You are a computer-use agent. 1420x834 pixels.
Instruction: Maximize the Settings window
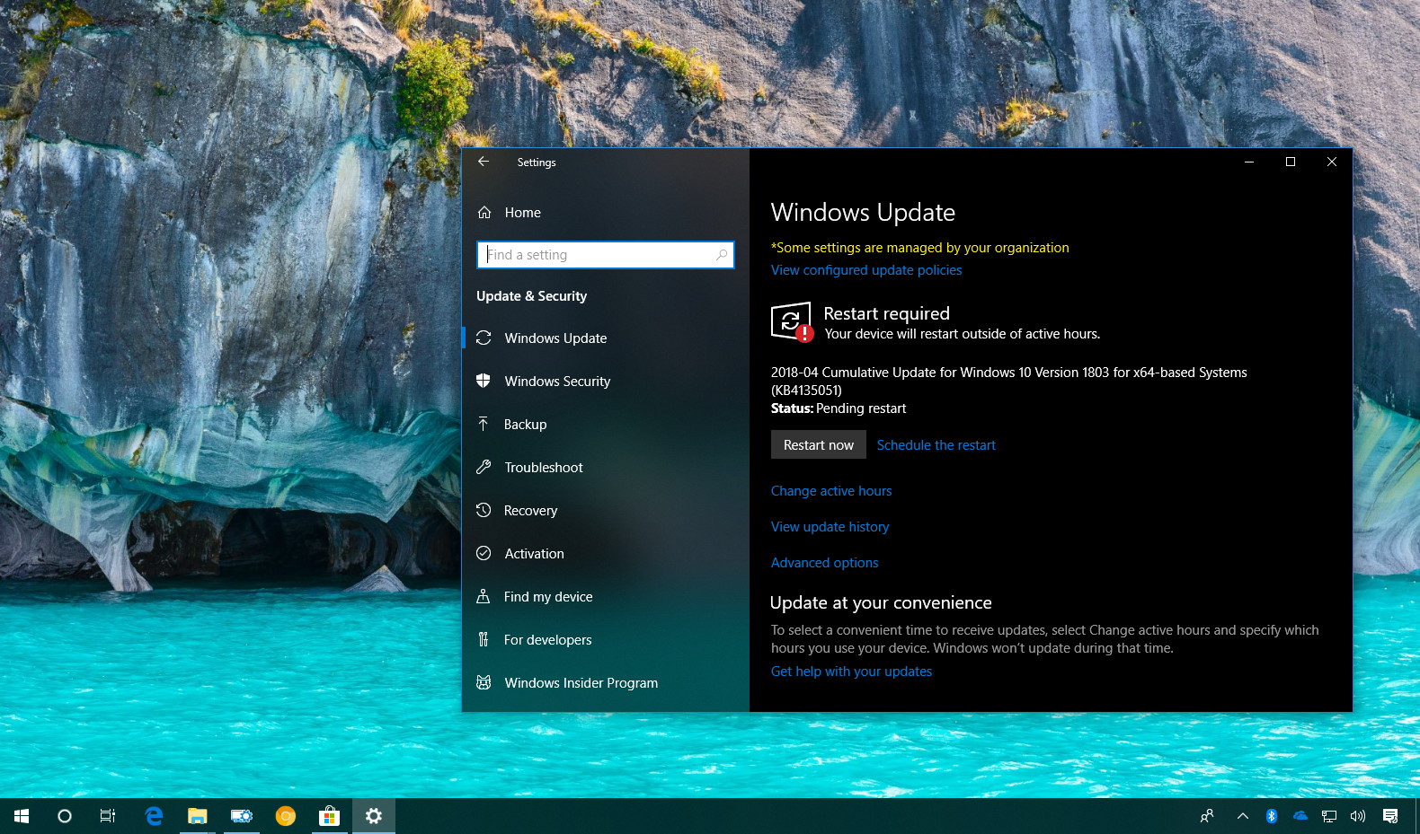[1291, 162]
